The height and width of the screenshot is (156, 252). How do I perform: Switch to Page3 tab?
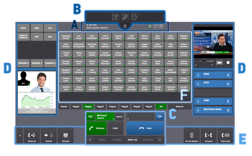tap(100, 106)
